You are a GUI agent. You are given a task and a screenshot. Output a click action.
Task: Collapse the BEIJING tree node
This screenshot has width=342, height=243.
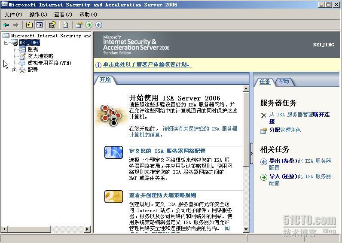pos(6,43)
